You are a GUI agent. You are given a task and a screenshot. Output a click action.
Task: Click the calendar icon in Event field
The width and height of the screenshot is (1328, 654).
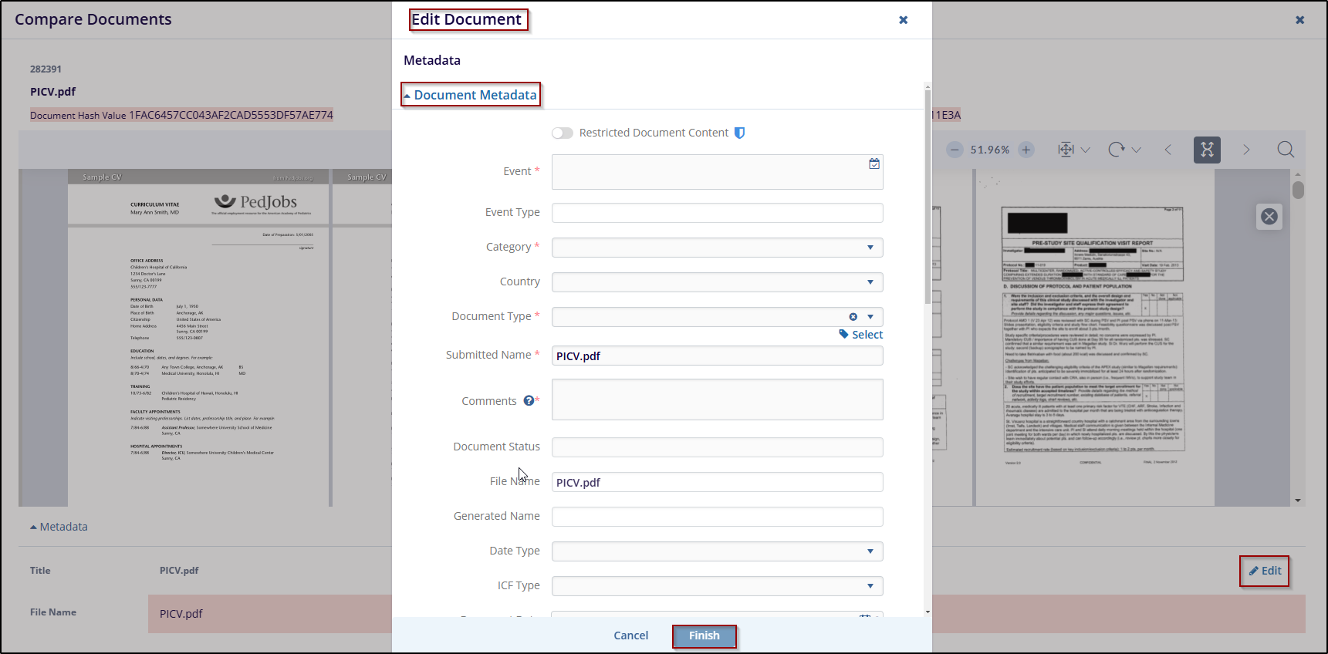(x=874, y=163)
